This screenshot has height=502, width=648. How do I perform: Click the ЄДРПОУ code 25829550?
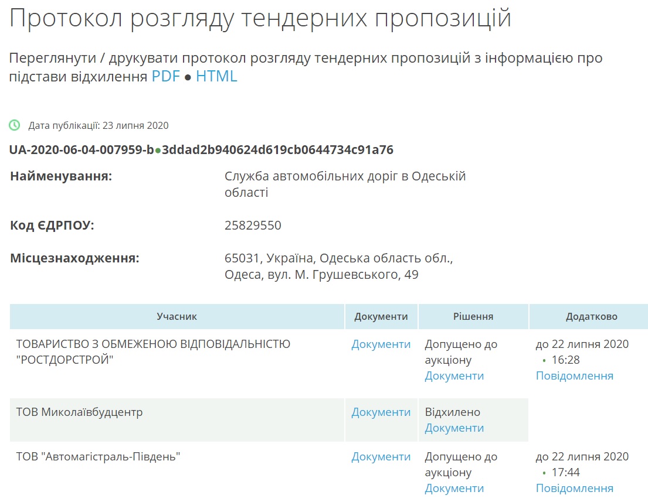pyautogui.click(x=253, y=226)
